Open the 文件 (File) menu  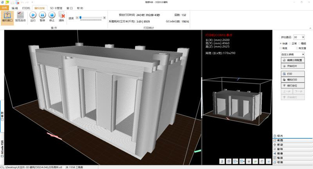tap(4, 8)
